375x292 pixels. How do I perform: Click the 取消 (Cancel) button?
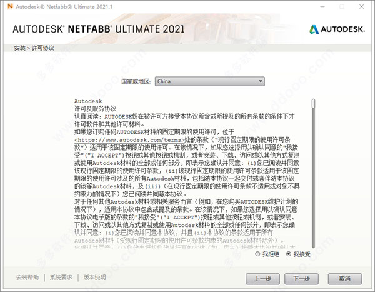pyautogui.click(x=345, y=279)
